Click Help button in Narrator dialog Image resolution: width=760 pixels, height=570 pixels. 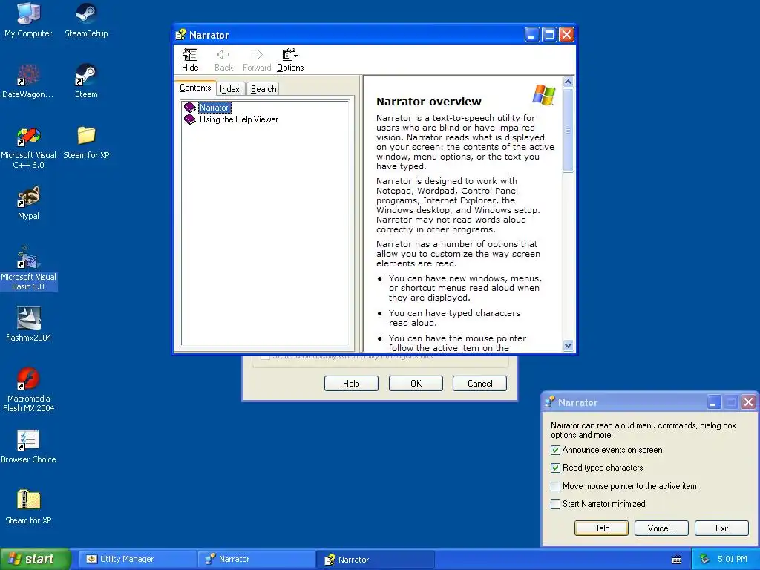(x=601, y=528)
